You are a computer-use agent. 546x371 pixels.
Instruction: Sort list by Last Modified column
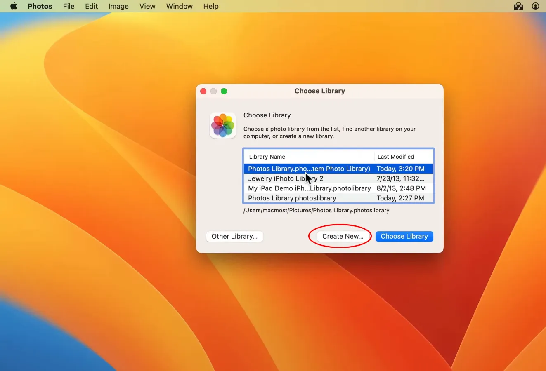pos(396,157)
